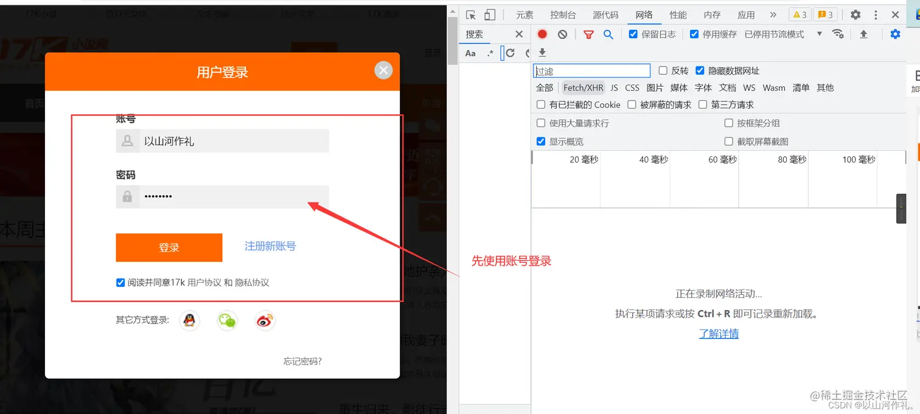
Task: Switch to 控制台 Console tab
Action: 563,15
